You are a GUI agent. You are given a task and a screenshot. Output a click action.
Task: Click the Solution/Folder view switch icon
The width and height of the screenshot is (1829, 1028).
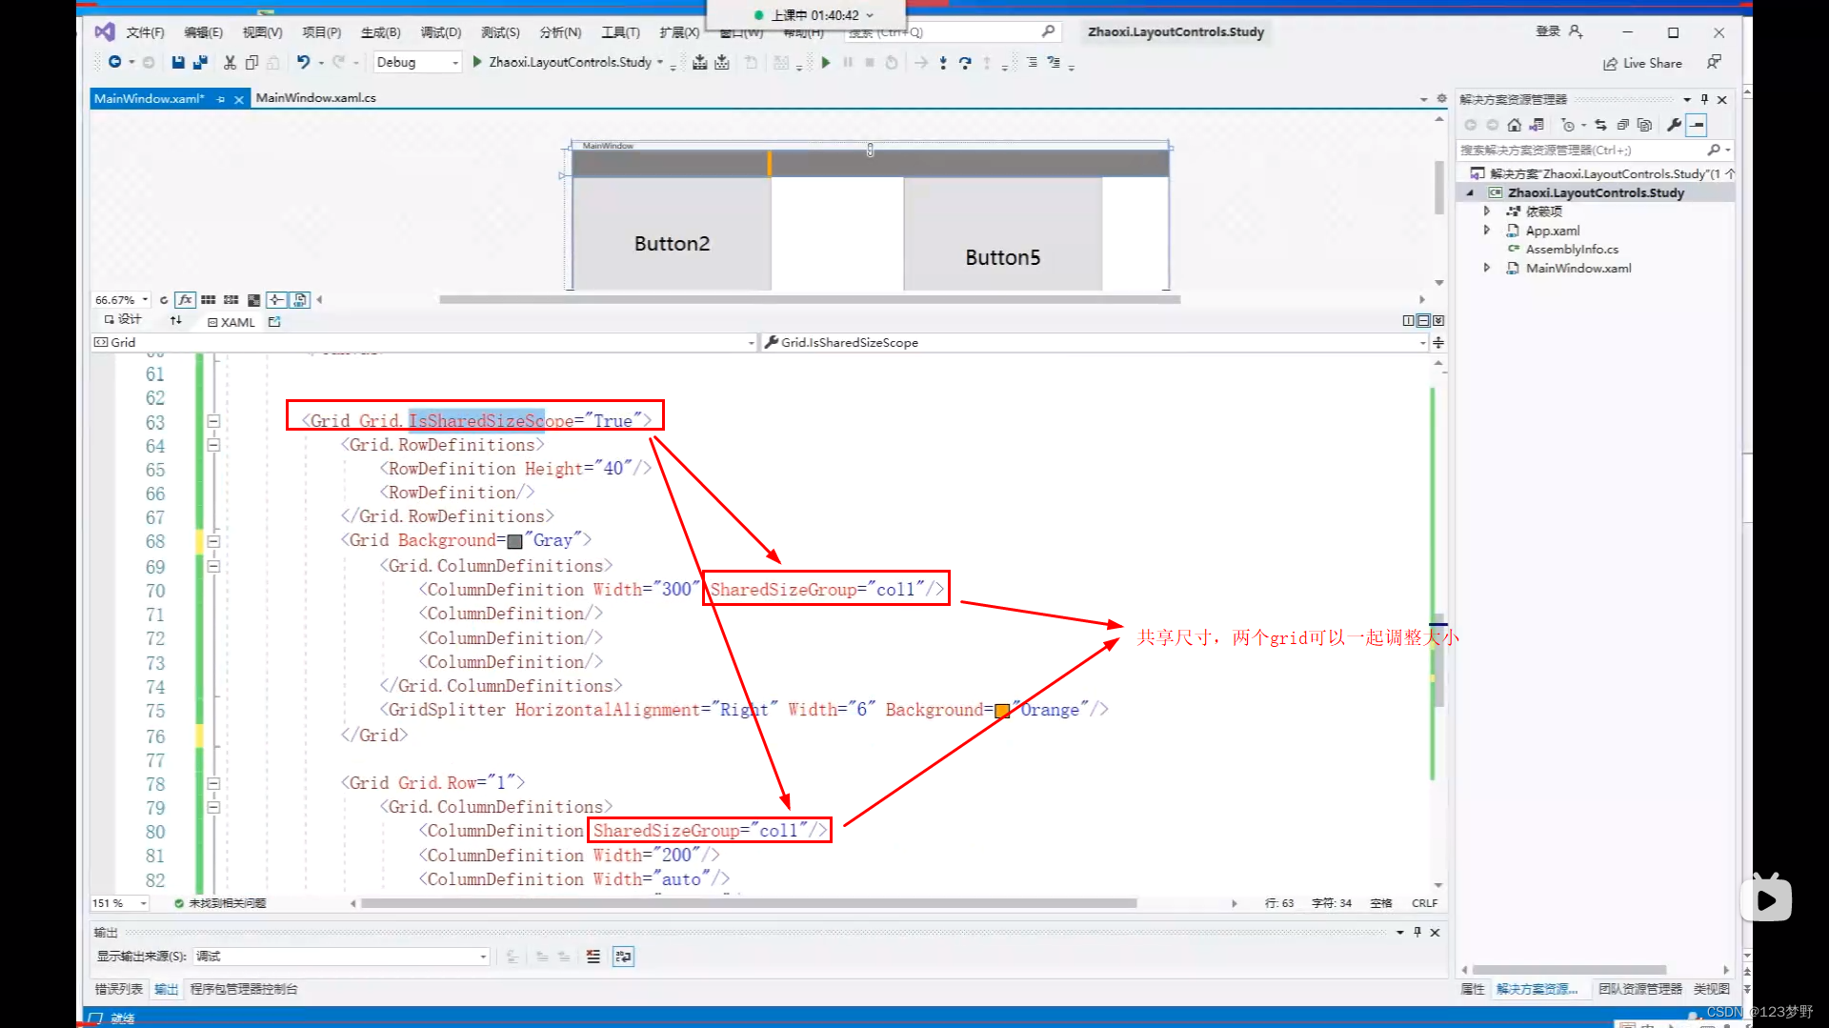1537,125
